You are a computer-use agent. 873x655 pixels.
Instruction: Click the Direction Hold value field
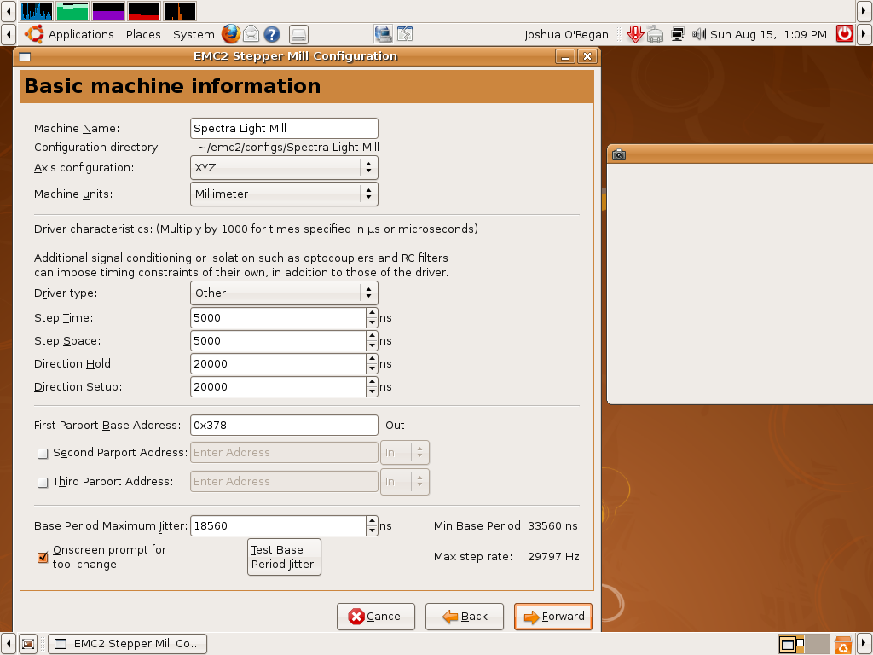278,363
